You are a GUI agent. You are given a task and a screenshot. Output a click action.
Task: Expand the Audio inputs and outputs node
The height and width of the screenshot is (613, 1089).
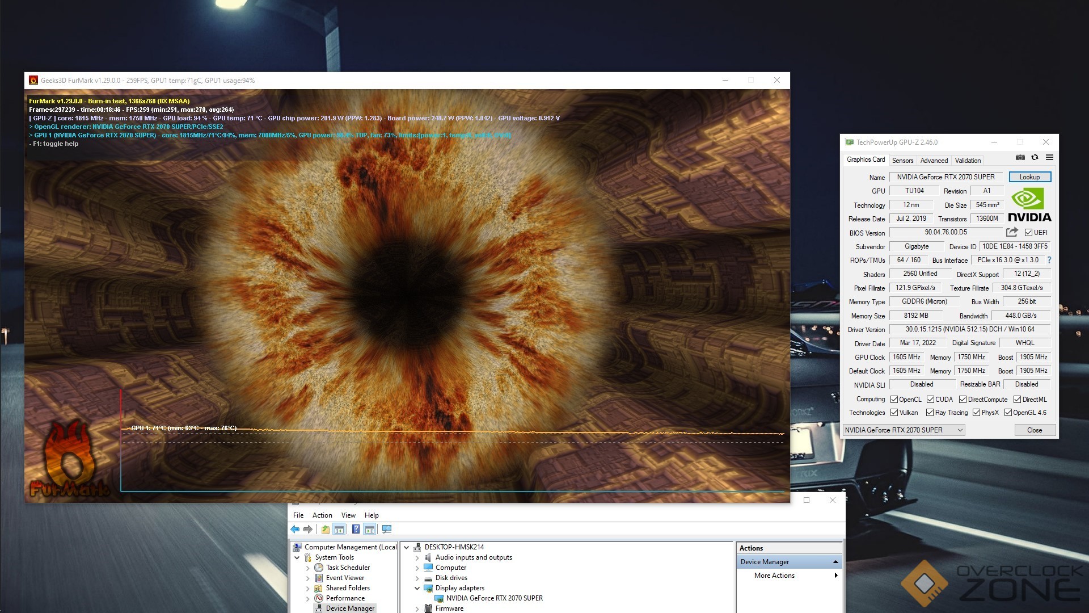pyautogui.click(x=417, y=557)
